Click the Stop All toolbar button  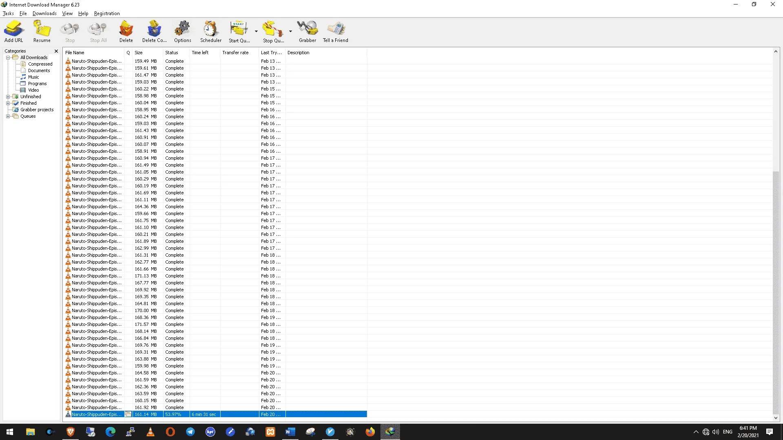click(x=98, y=31)
